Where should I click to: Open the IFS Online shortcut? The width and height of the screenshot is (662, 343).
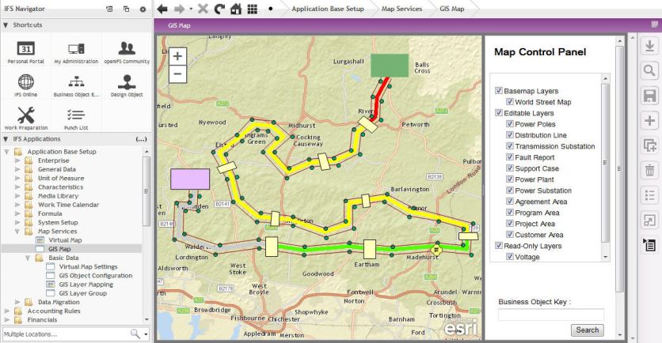(x=26, y=85)
